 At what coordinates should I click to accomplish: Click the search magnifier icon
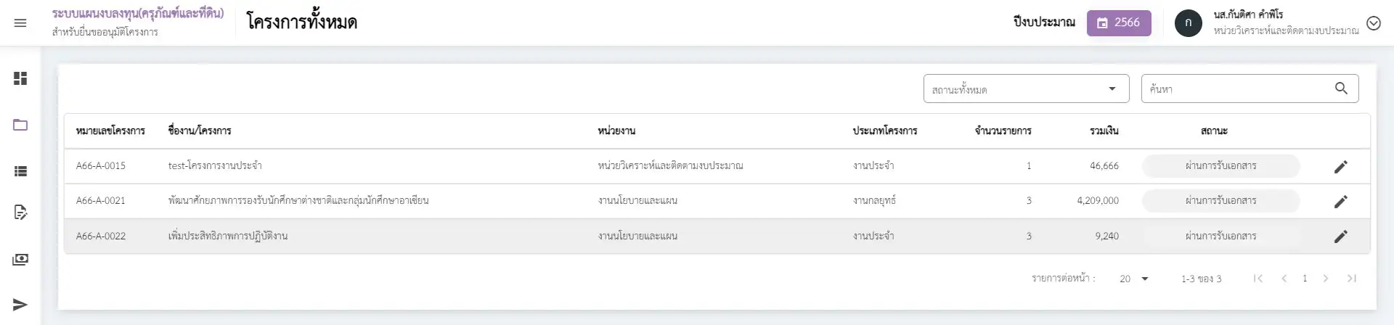tap(1340, 89)
